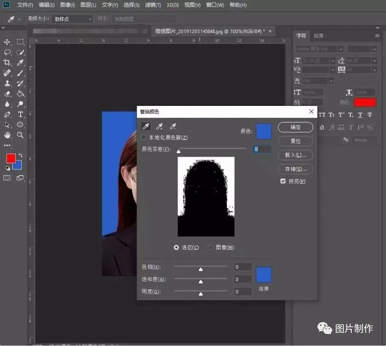Switch to the 段落 tab
Screen dimensions: 386x346
coord(318,36)
